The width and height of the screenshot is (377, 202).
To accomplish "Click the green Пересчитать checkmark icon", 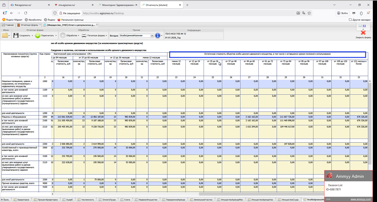I will coord(38,36).
